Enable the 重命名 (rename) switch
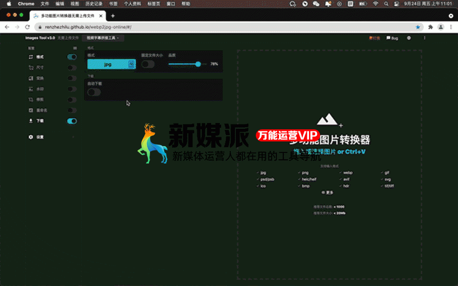The image size is (458, 286). [x=72, y=110]
